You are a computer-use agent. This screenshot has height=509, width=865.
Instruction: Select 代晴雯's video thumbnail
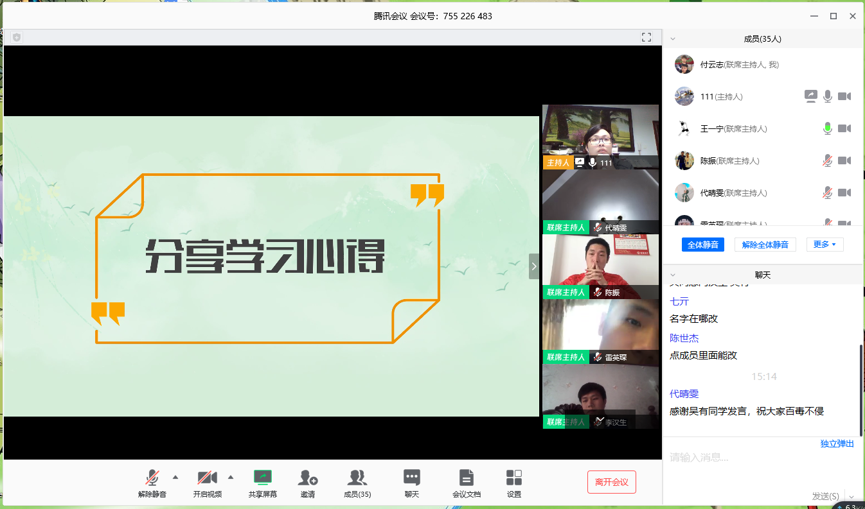(x=600, y=202)
